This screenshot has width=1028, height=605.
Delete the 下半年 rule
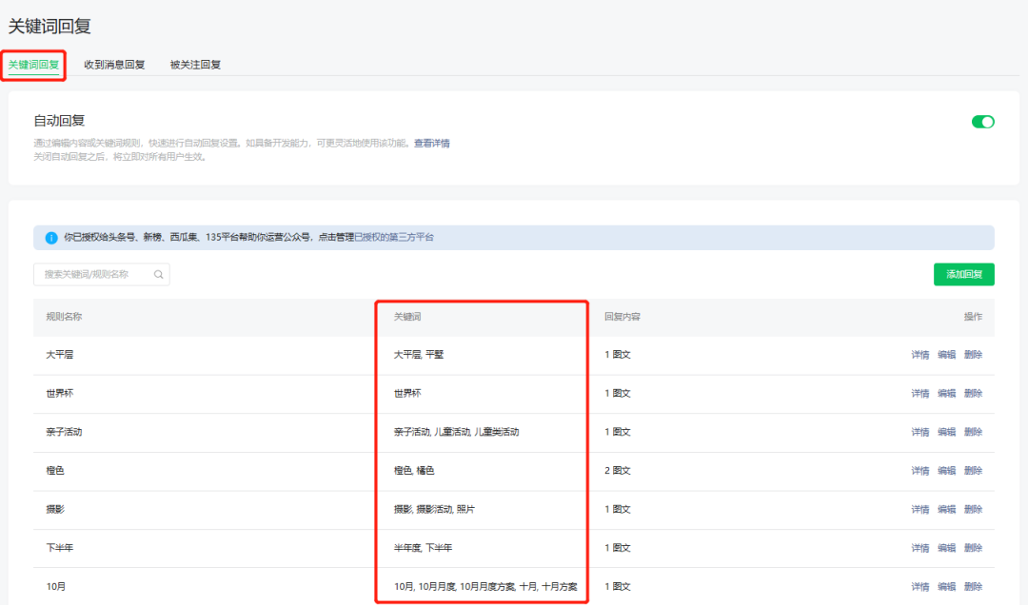pyautogui.click(x=973, y=548)
